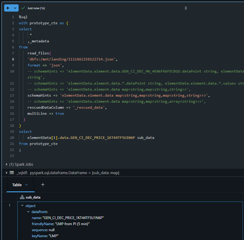Expand the _sqldf DataFrame schema arrow
Image resolution: width=244 pixels, height=240 pixels.
click(x=7, y=173)
